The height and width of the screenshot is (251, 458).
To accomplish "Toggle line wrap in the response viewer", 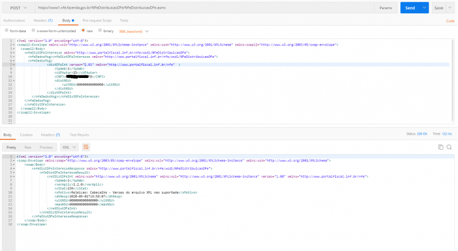I will point(85,147).
